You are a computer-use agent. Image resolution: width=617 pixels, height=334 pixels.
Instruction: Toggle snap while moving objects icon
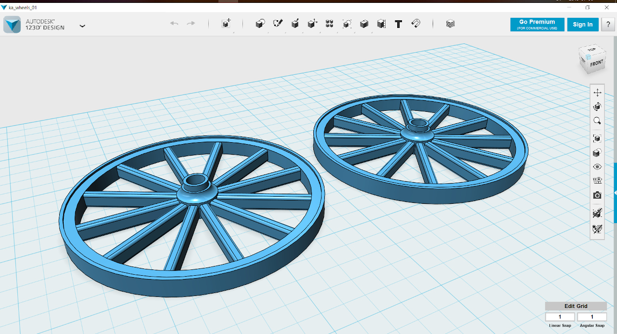coord(597,213)
